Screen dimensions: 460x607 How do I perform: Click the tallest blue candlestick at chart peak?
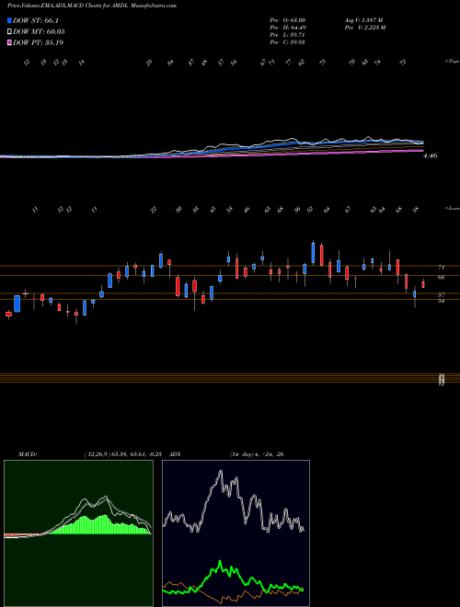pyautogui.click(x=313, y=252)
